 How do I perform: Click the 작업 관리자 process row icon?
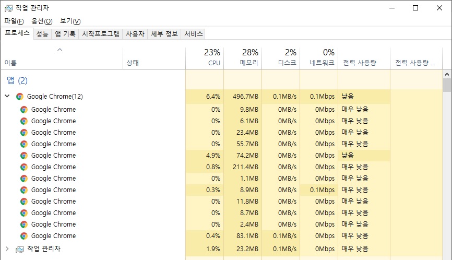20,249
